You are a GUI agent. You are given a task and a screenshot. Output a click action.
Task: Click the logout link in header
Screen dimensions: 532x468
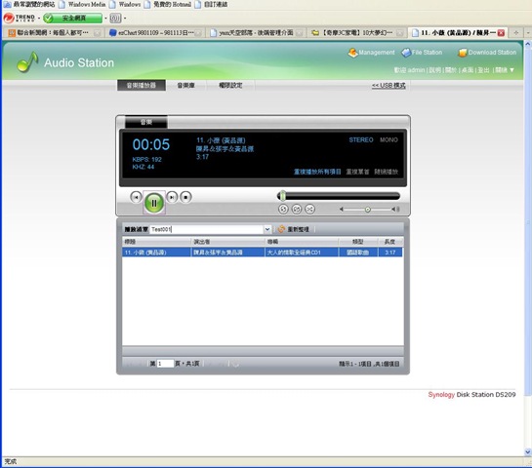coord(484,70)
